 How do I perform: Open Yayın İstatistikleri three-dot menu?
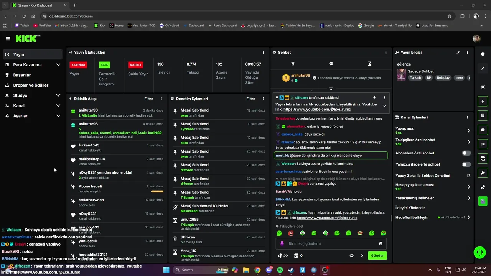263,52
